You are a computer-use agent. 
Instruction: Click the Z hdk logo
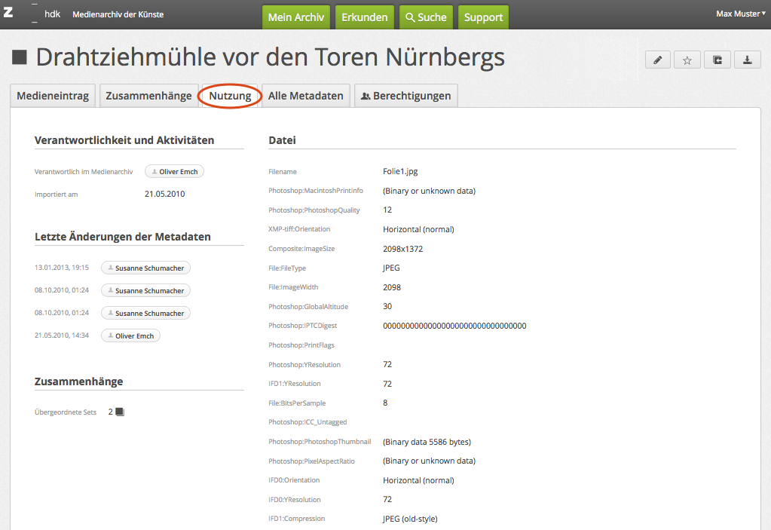click(32, 14)
